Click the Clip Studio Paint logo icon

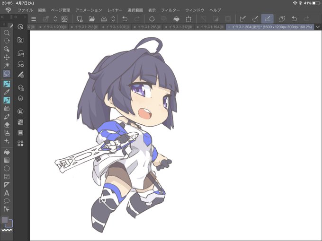(8, 10)
